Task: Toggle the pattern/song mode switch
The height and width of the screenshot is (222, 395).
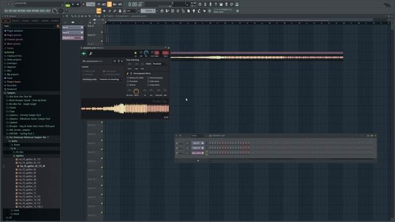Action: coord(67,4)
